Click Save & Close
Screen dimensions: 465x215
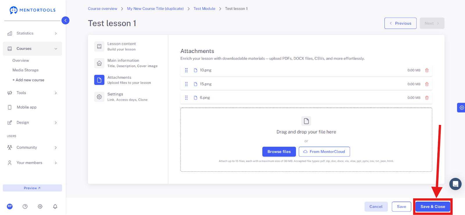(x=433, y=207)
